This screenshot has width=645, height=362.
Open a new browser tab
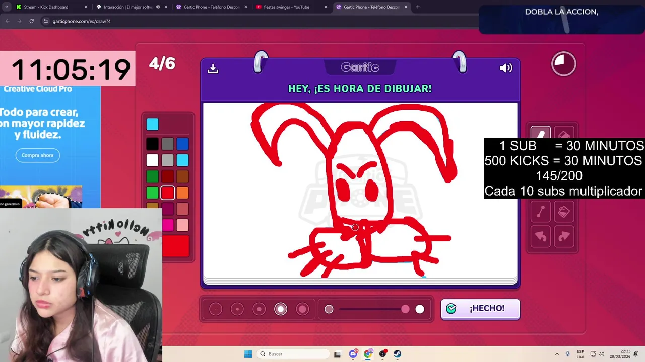click(x=418, y=7)
